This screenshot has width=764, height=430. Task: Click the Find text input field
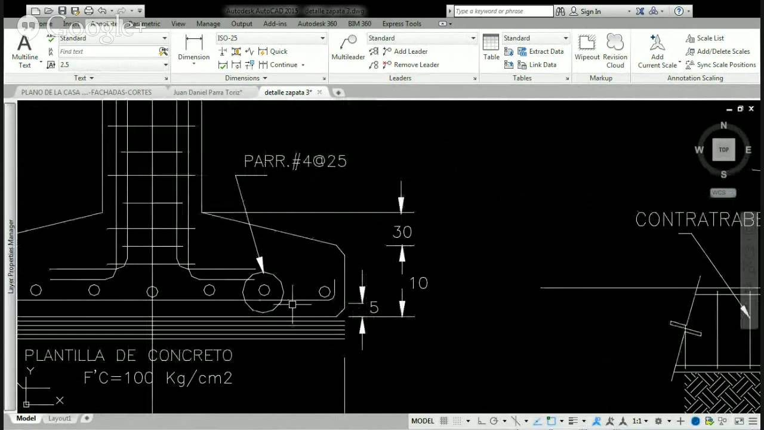pos(108,51)
